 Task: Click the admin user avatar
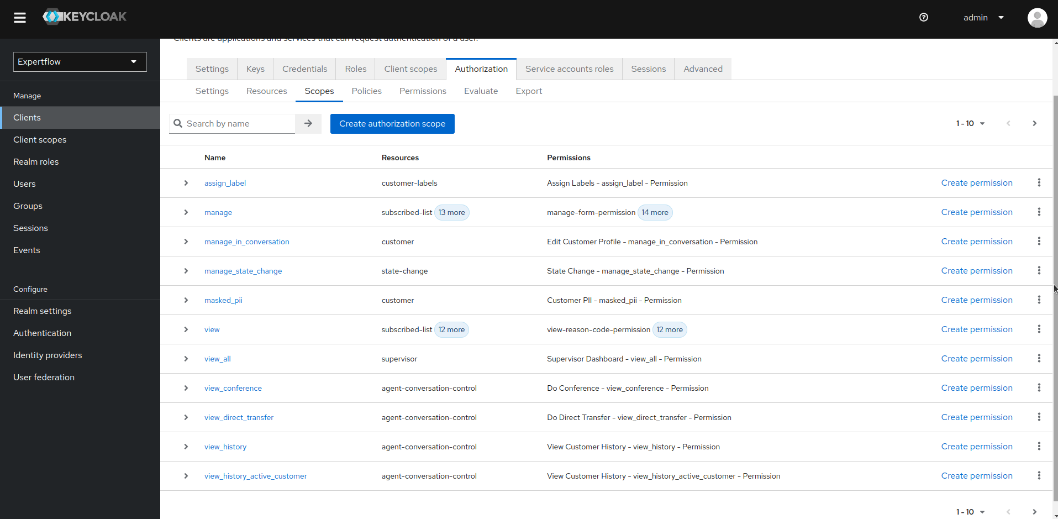coord(1037,17)
